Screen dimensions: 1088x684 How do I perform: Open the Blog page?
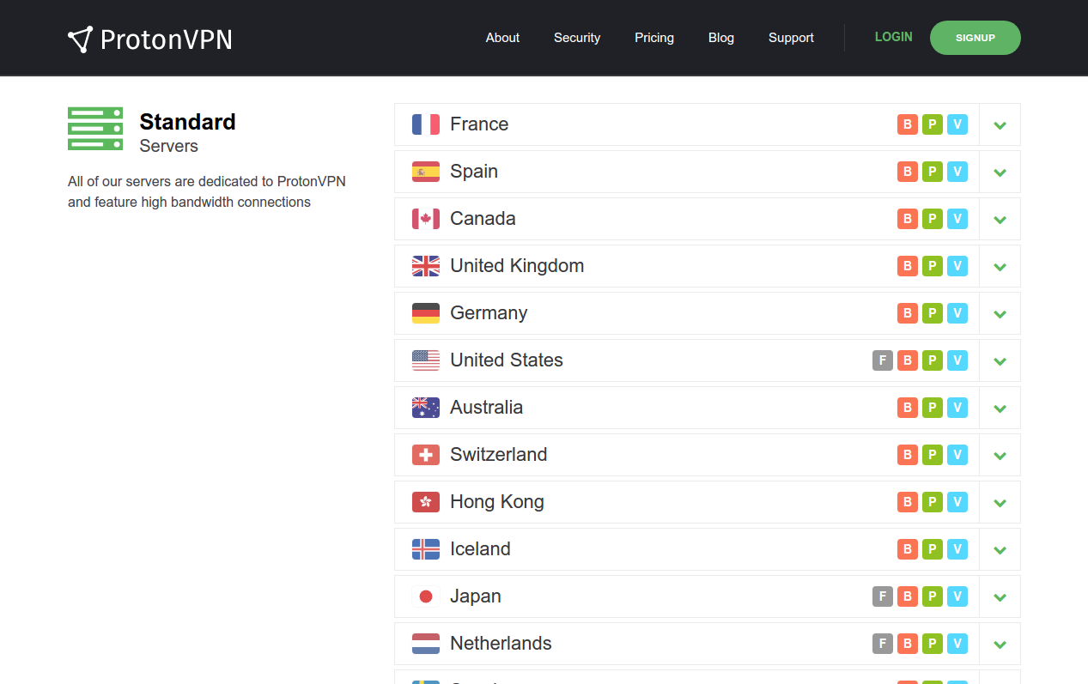(x=720, y=38)
